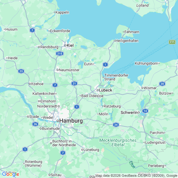Select the Hamburg city label
This screenshot has height=178, width=178.
point(71,121)
